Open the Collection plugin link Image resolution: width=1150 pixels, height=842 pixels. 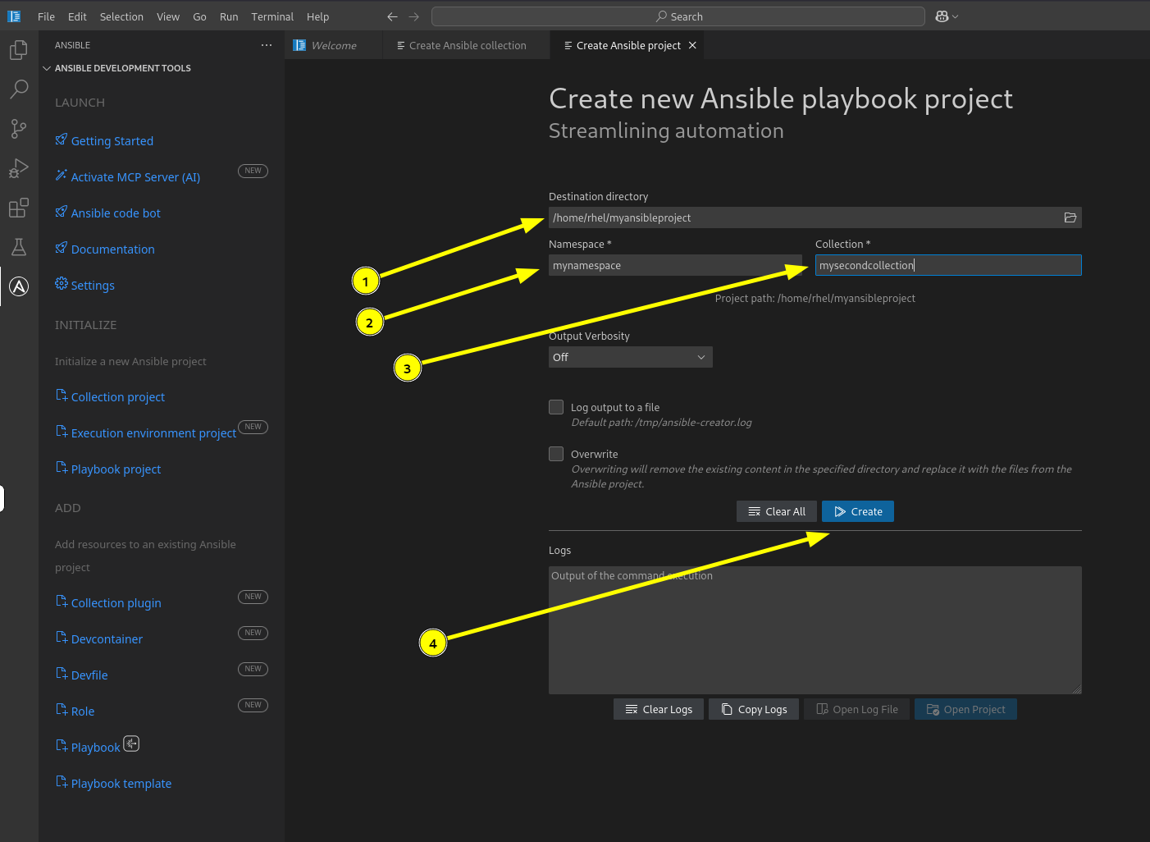pyautogui.click(x=116, y=603)
